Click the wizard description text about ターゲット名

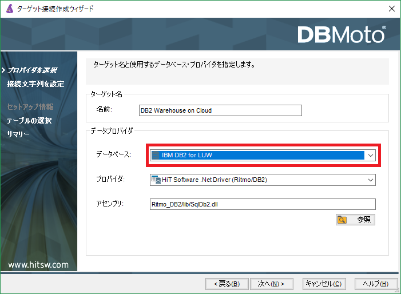tap(174, 65)
